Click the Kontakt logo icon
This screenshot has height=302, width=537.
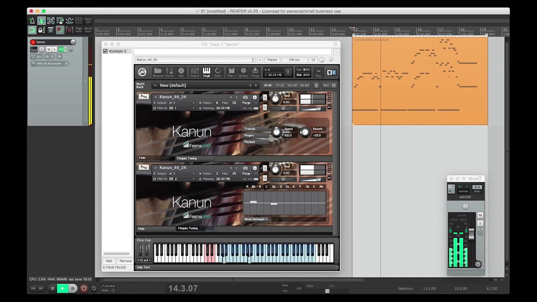coord(142,72)
